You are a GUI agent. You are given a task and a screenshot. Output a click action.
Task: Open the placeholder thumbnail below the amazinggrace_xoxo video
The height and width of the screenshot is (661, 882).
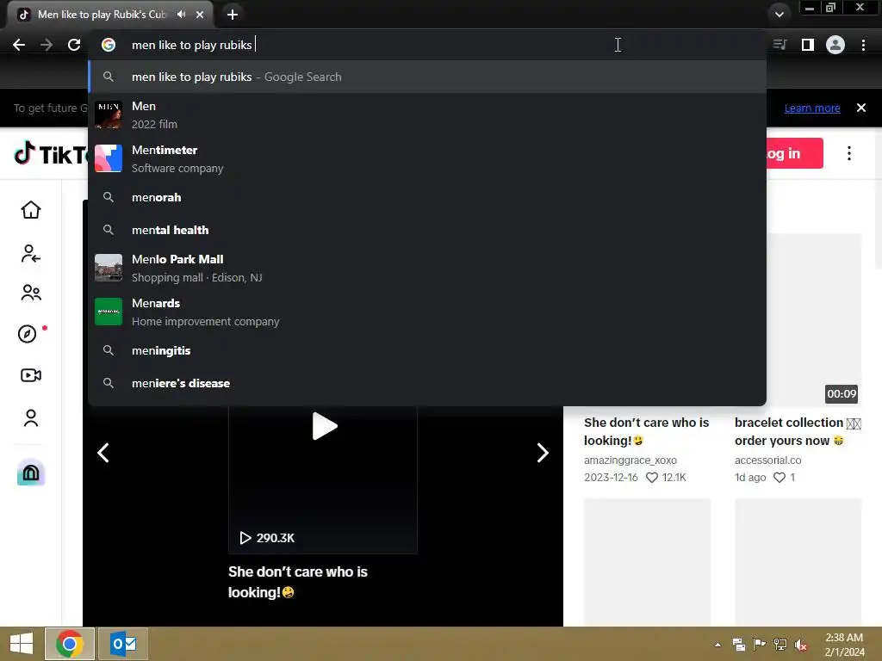point(647,561)
